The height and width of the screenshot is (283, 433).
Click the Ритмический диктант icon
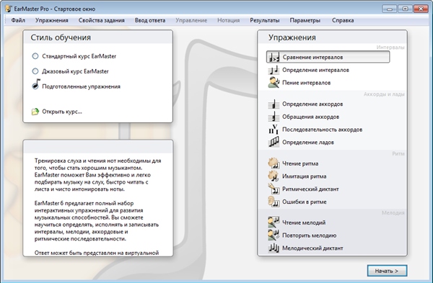[x=274, y=189]
